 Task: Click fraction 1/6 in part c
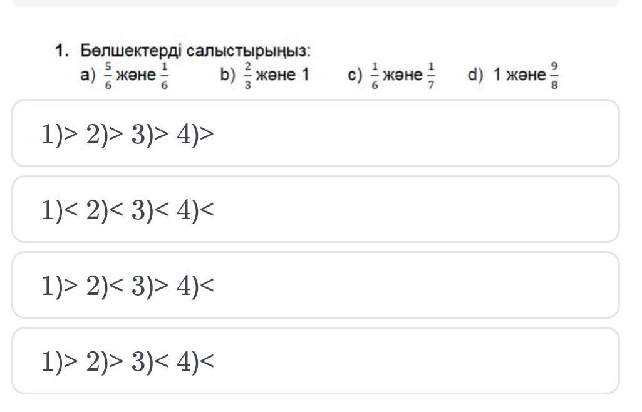click(375, 75)
